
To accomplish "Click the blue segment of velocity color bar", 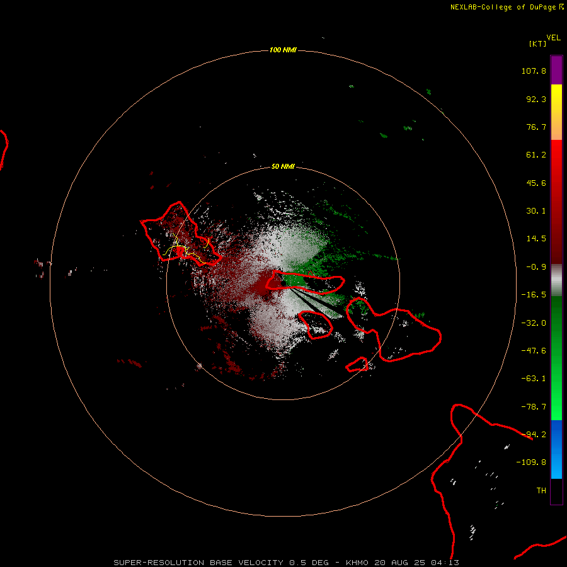I will click(x=556, y=449).
